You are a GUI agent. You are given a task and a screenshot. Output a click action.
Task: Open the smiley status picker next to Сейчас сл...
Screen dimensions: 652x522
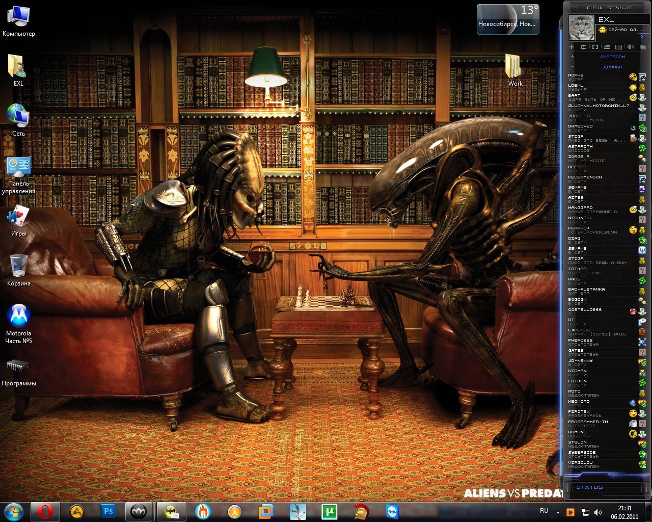[x=603, y=30]
